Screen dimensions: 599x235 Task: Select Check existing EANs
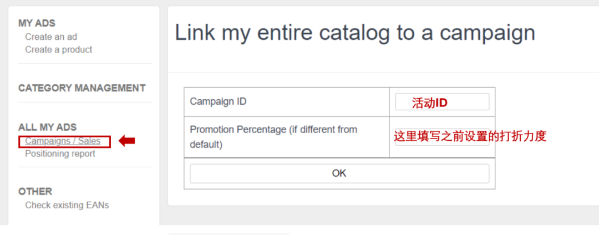coord(67,206)
